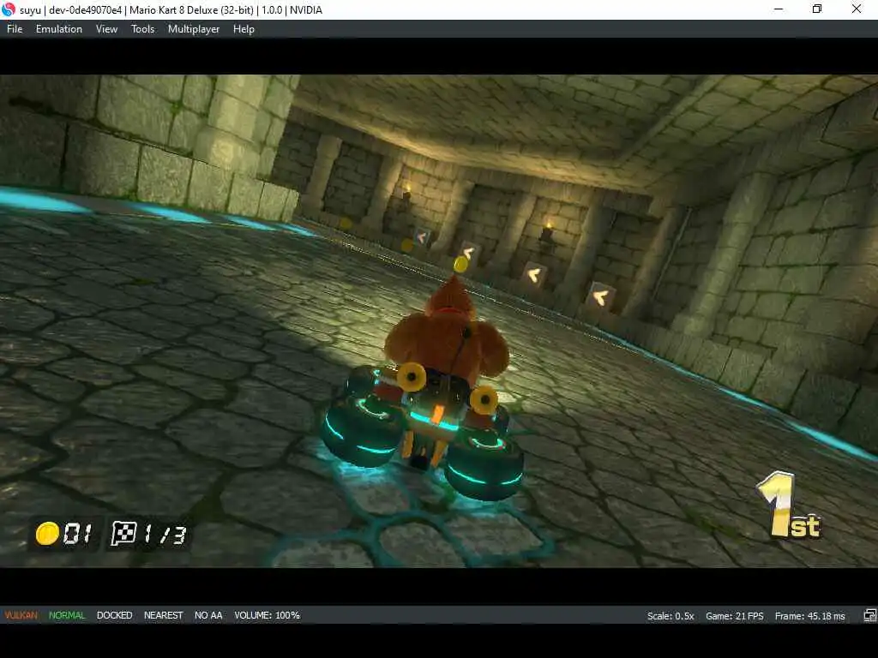878x658 pixels.
Task: Click the Scale: 0.5x status text
Action: 671,616
